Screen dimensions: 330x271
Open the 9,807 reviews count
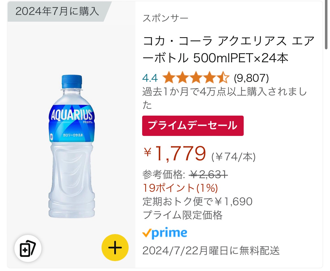[x=251, y=78]
